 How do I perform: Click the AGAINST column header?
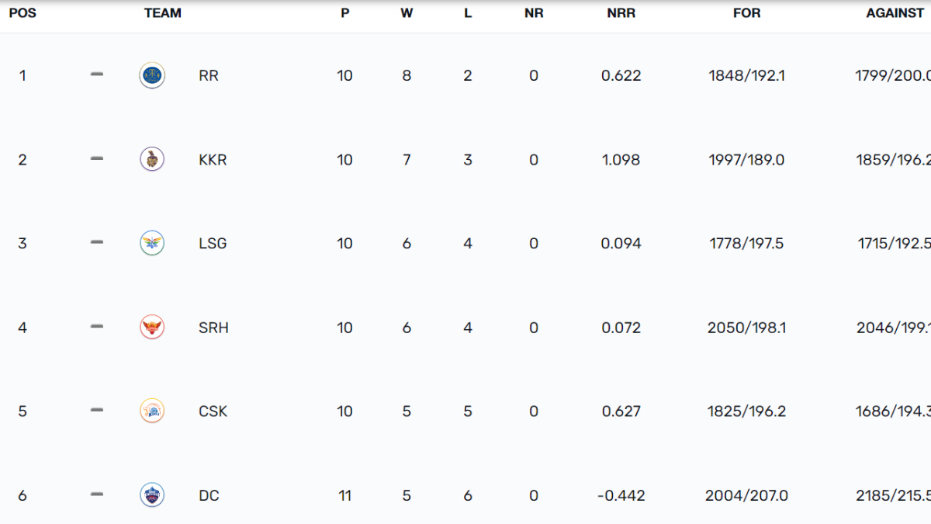click(x=895, y=13)
